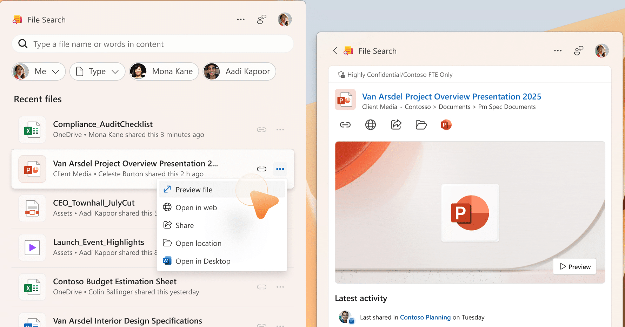Go back using chevron in detail panel
The height and width of the screenshot is (327, 625).
[335, 51]
